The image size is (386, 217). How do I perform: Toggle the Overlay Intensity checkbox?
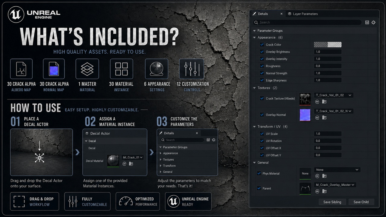pyautogui.click(x=262, y=59)
